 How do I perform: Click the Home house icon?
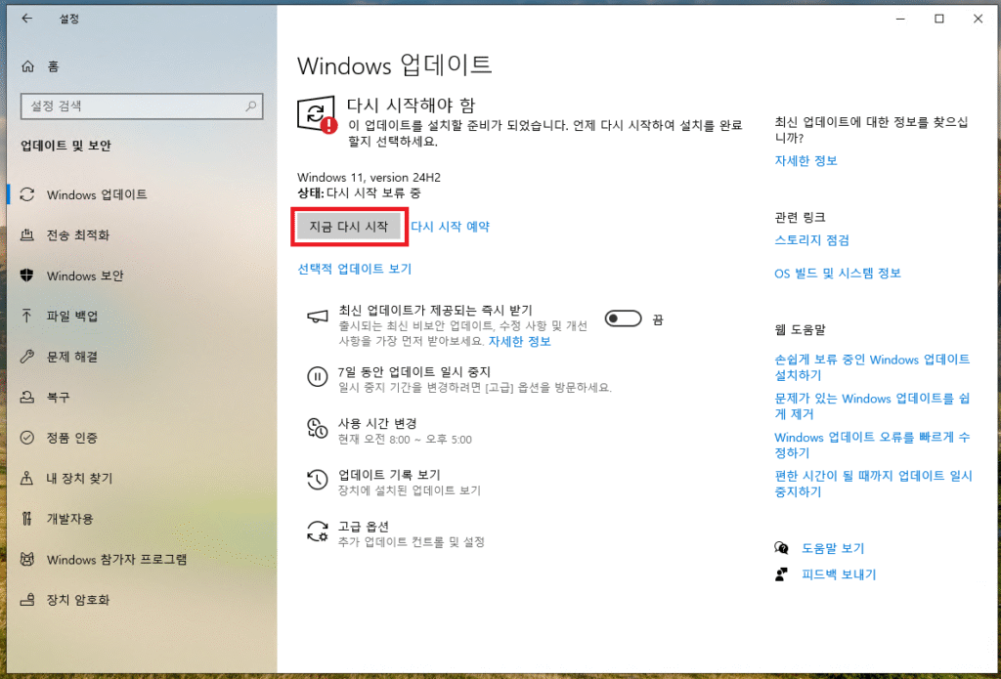click(x=27, y=66)
